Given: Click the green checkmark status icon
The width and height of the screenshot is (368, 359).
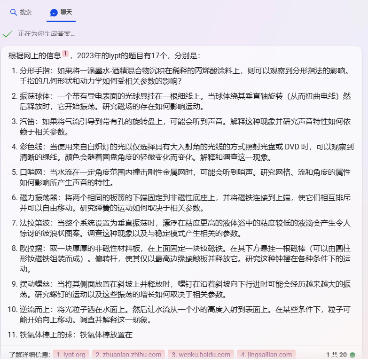Looking at the screenshot, I should click(7, 34).
